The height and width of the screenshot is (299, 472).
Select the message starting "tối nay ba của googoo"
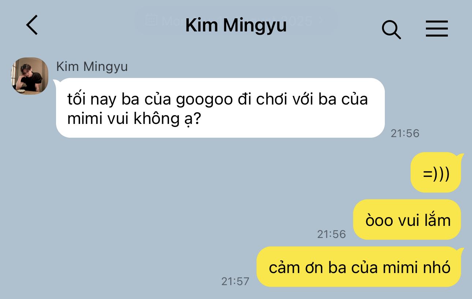pos(220,108)
